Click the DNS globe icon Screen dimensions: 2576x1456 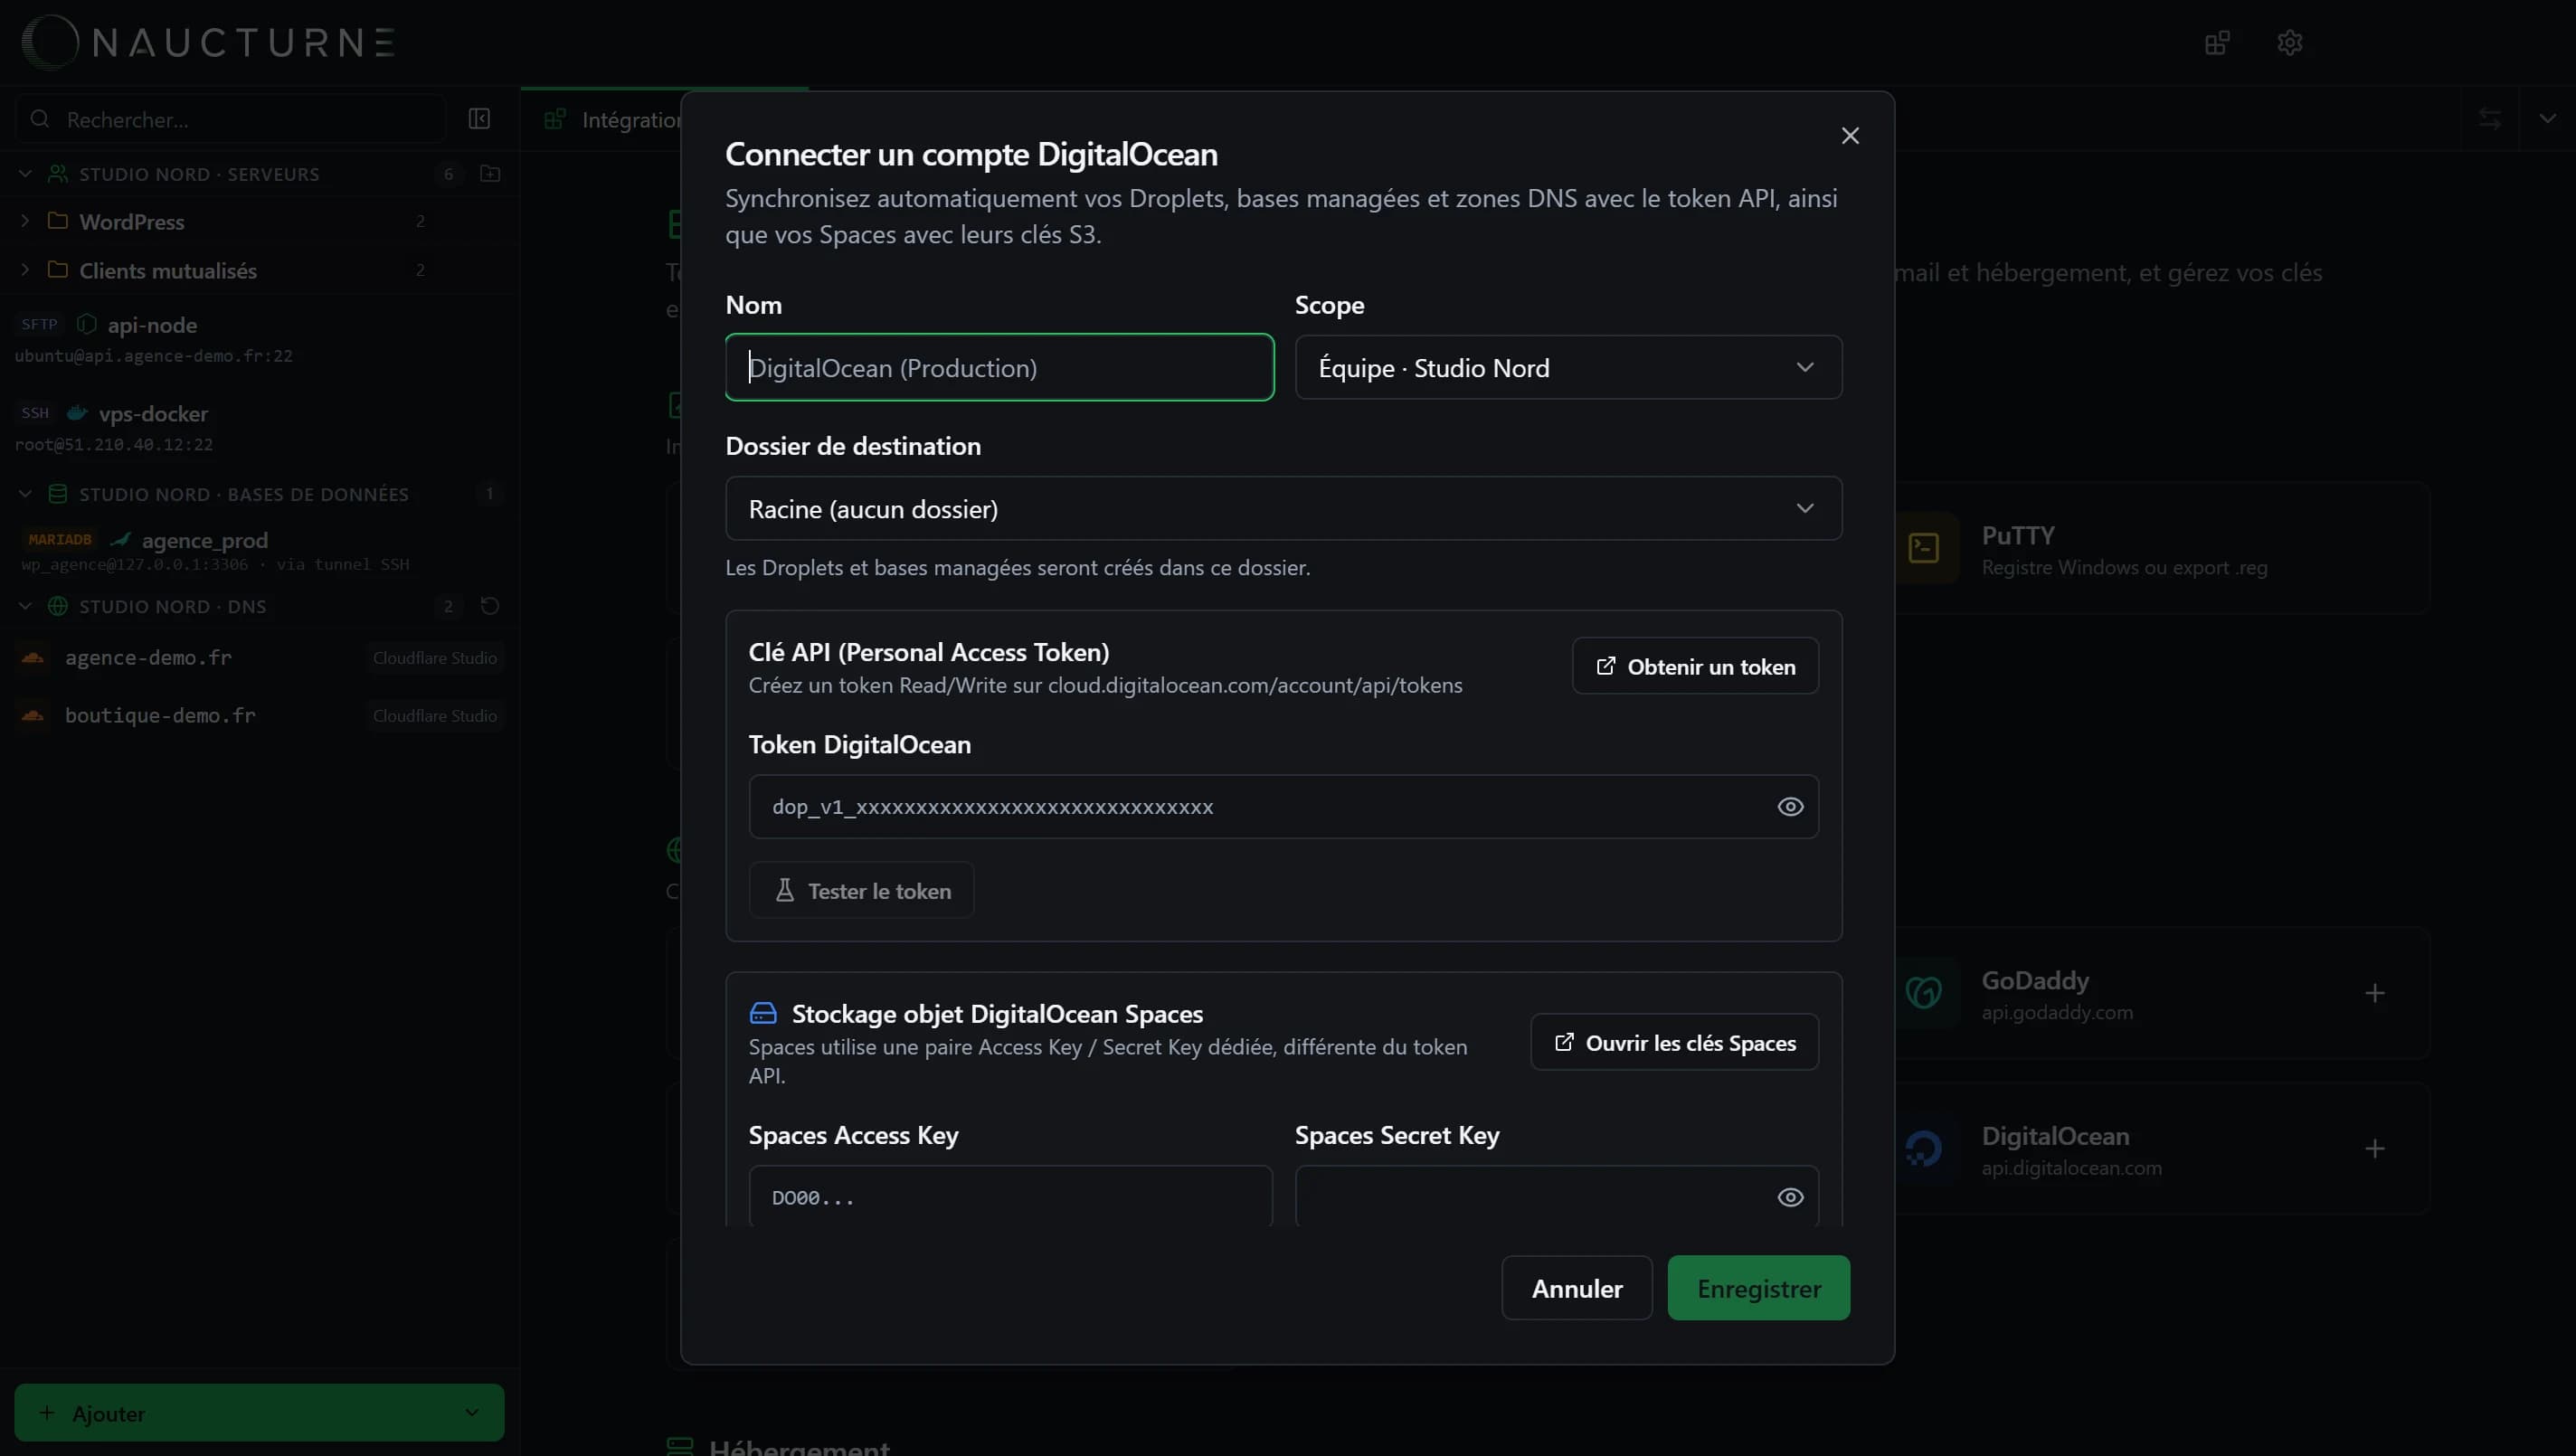tap(58, 605)
